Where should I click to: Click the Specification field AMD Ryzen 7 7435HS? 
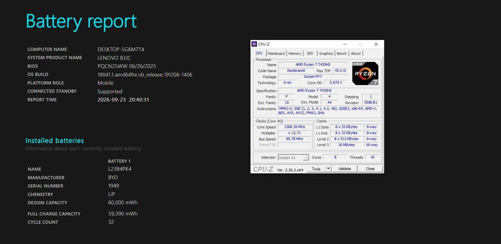coord(329,91)
